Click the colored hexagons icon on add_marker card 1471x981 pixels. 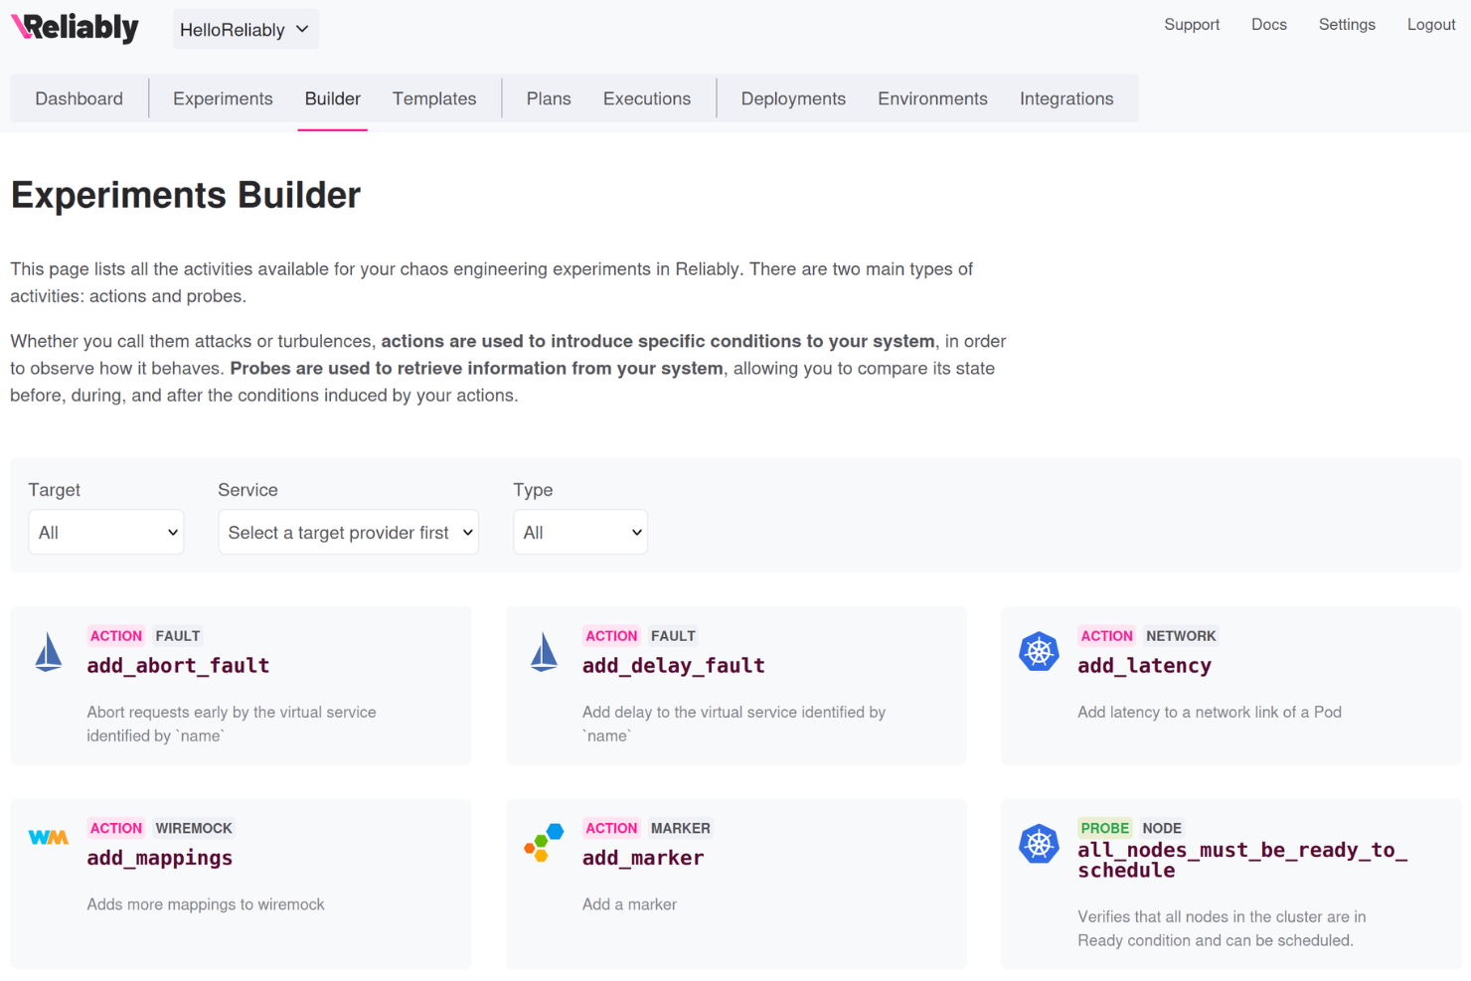(544, 843)
